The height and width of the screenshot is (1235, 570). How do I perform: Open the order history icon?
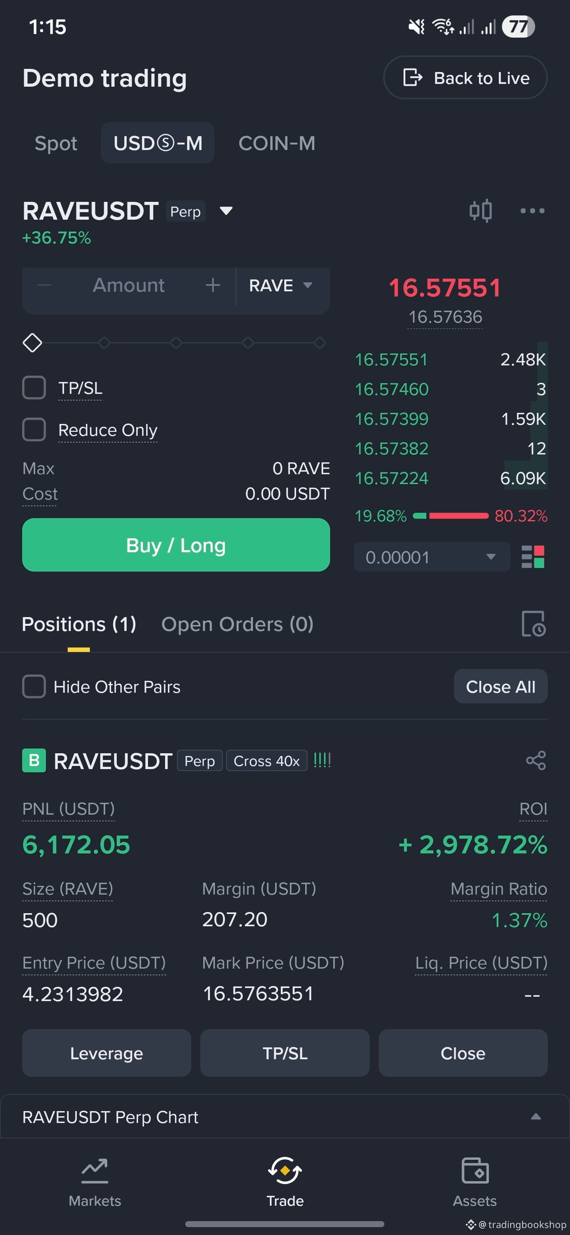click(534, 624)
